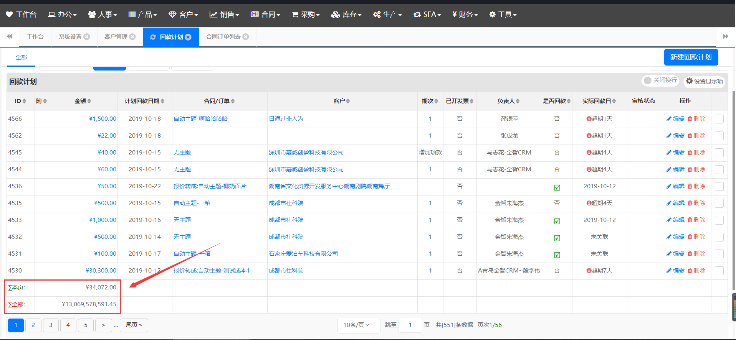Tick the checkbox for row 4535
Screen dimensions: 736x340
tap(719, 204)
